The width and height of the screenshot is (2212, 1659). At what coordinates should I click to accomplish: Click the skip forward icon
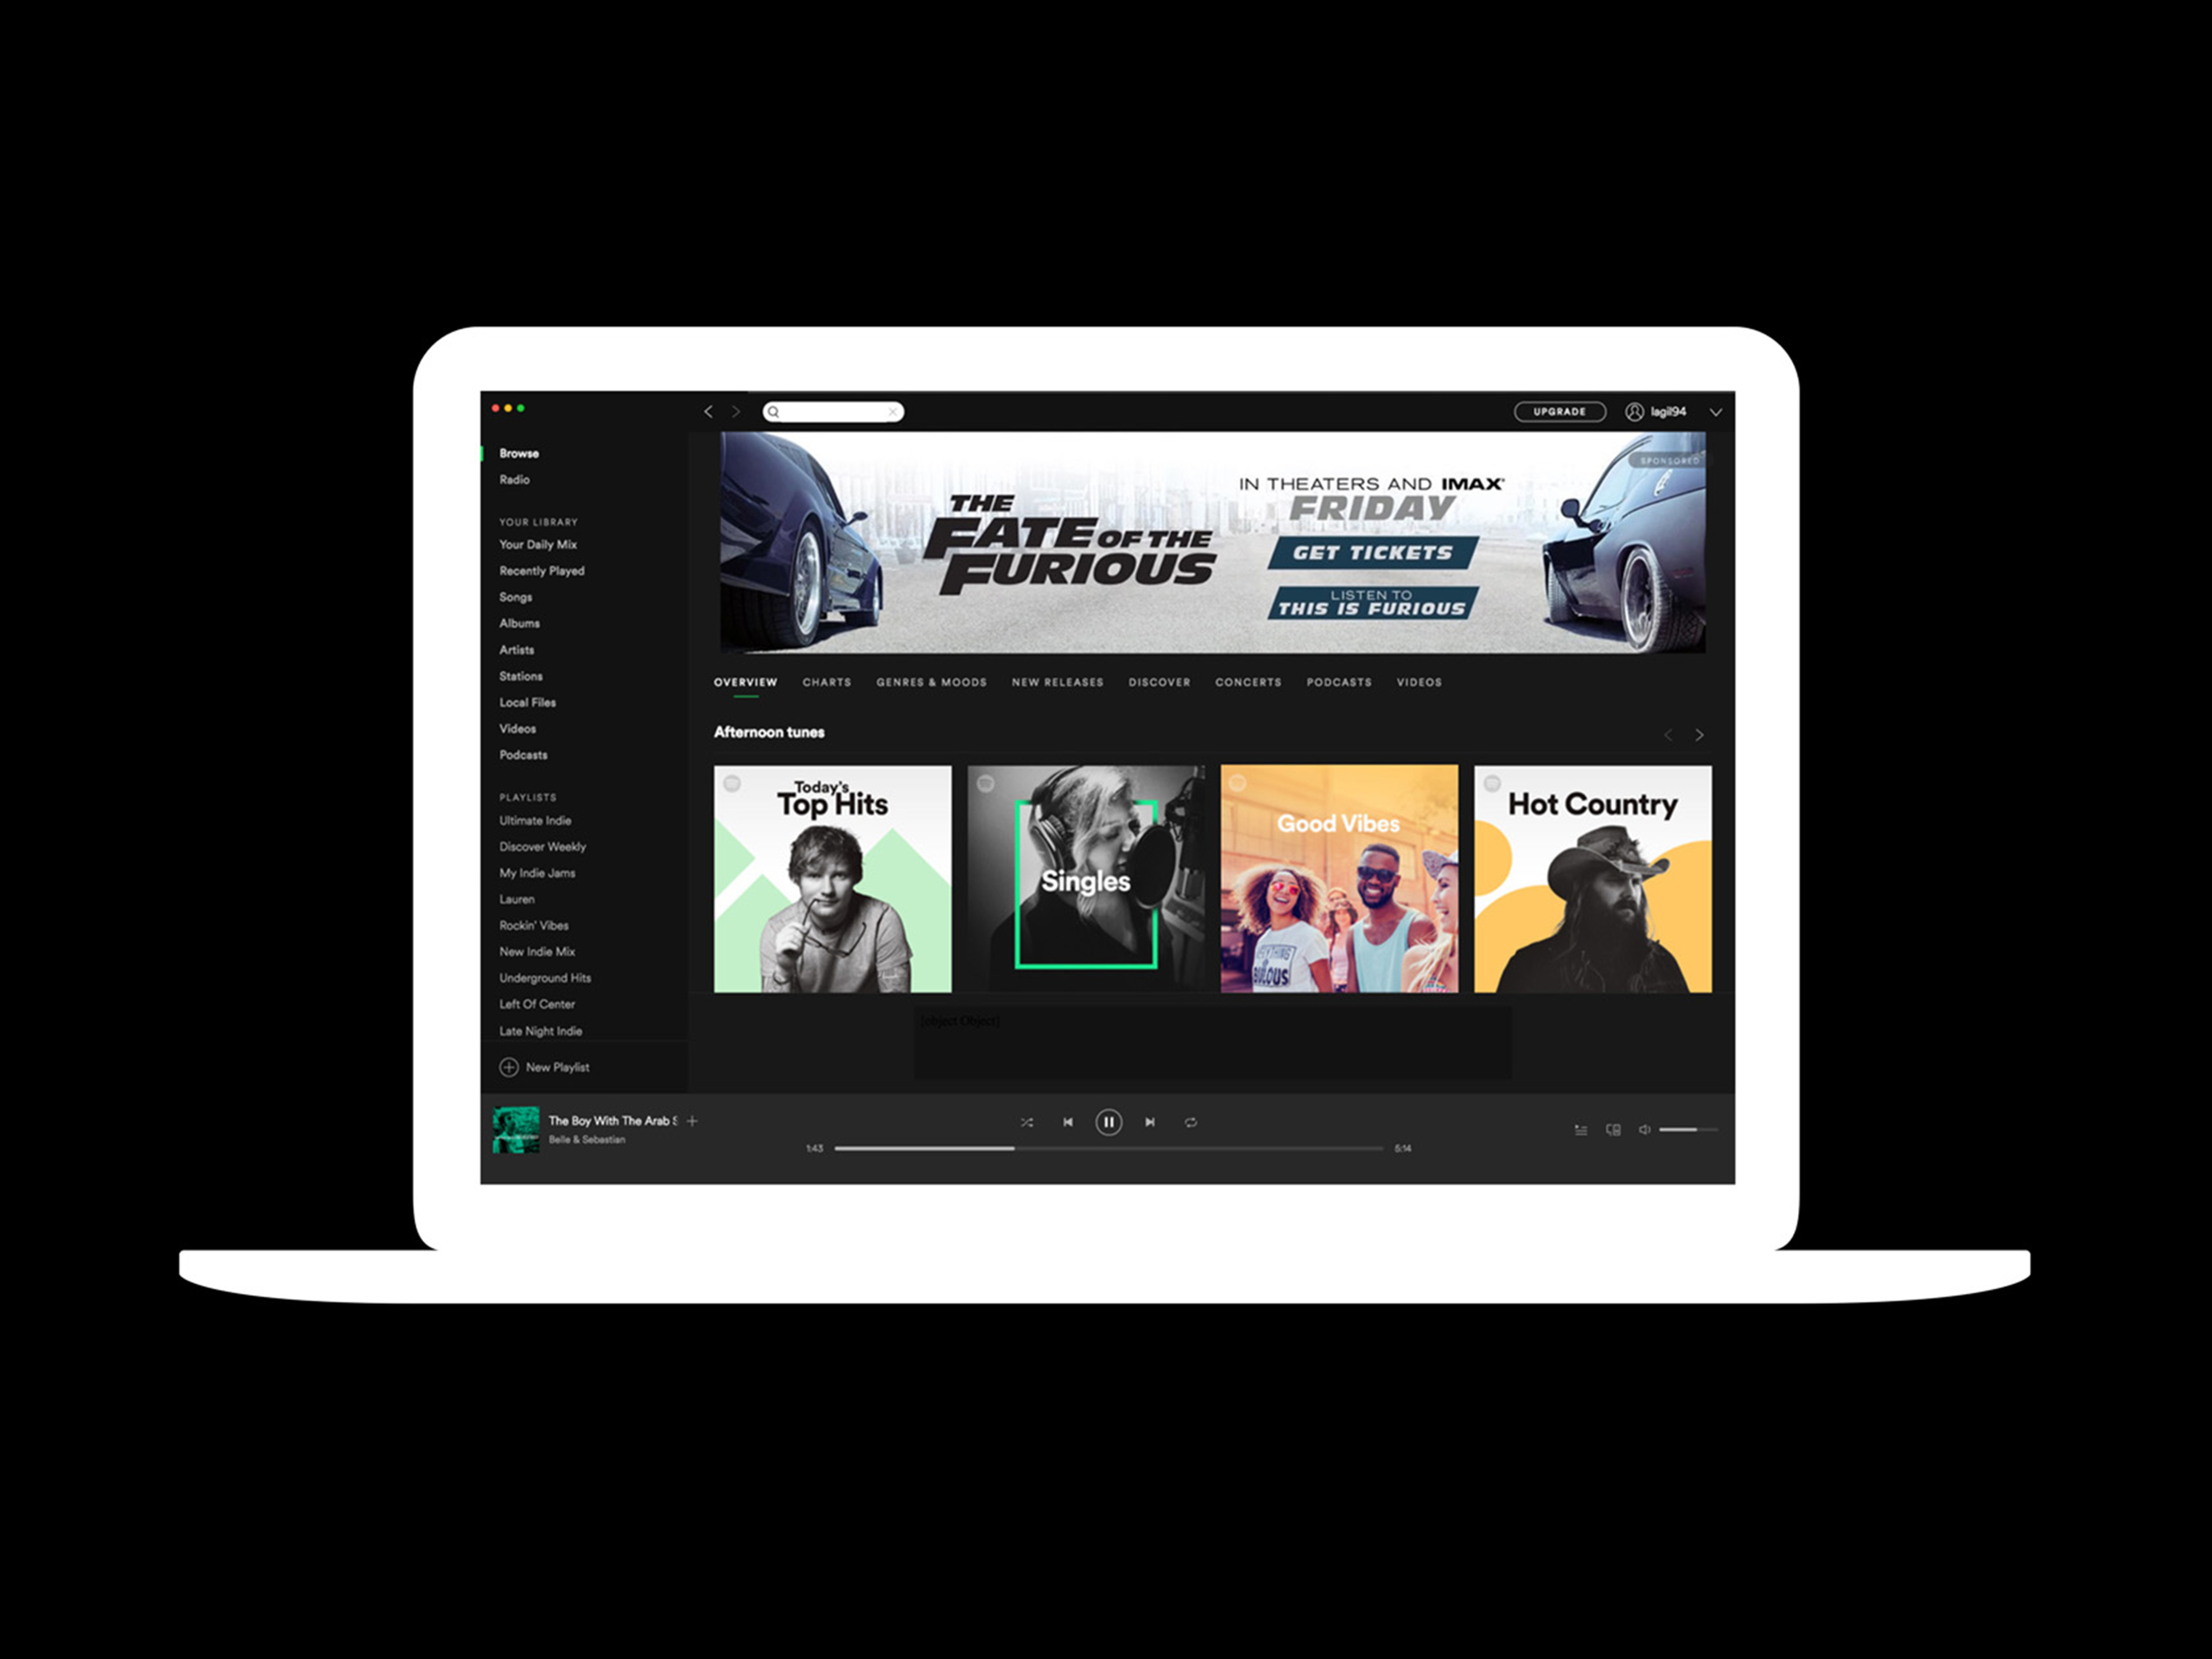click(x=1148, y=1120)
